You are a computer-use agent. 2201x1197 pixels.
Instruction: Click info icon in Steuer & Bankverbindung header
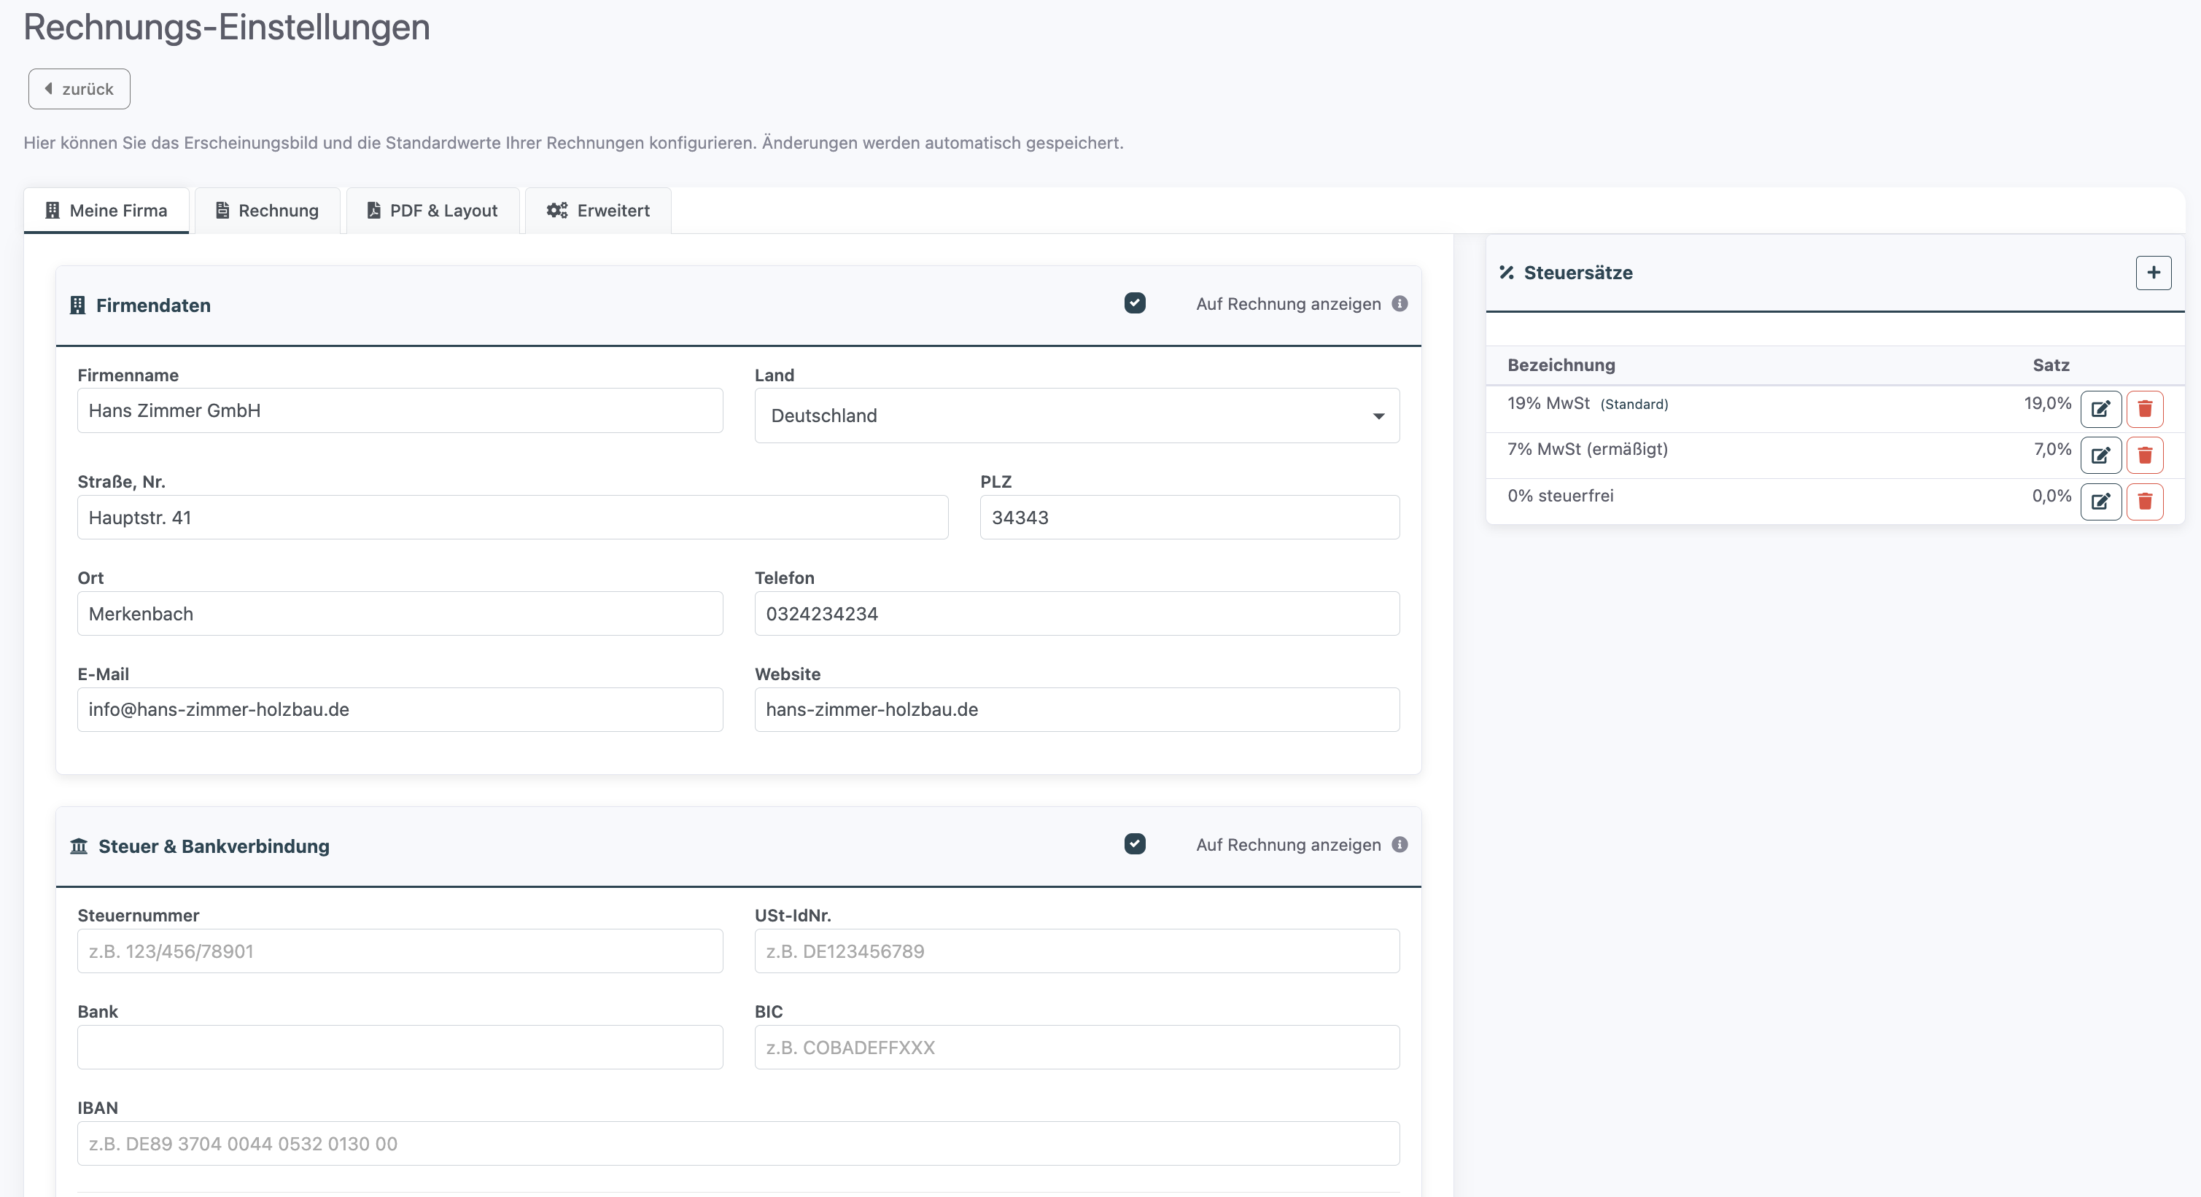1399,844
